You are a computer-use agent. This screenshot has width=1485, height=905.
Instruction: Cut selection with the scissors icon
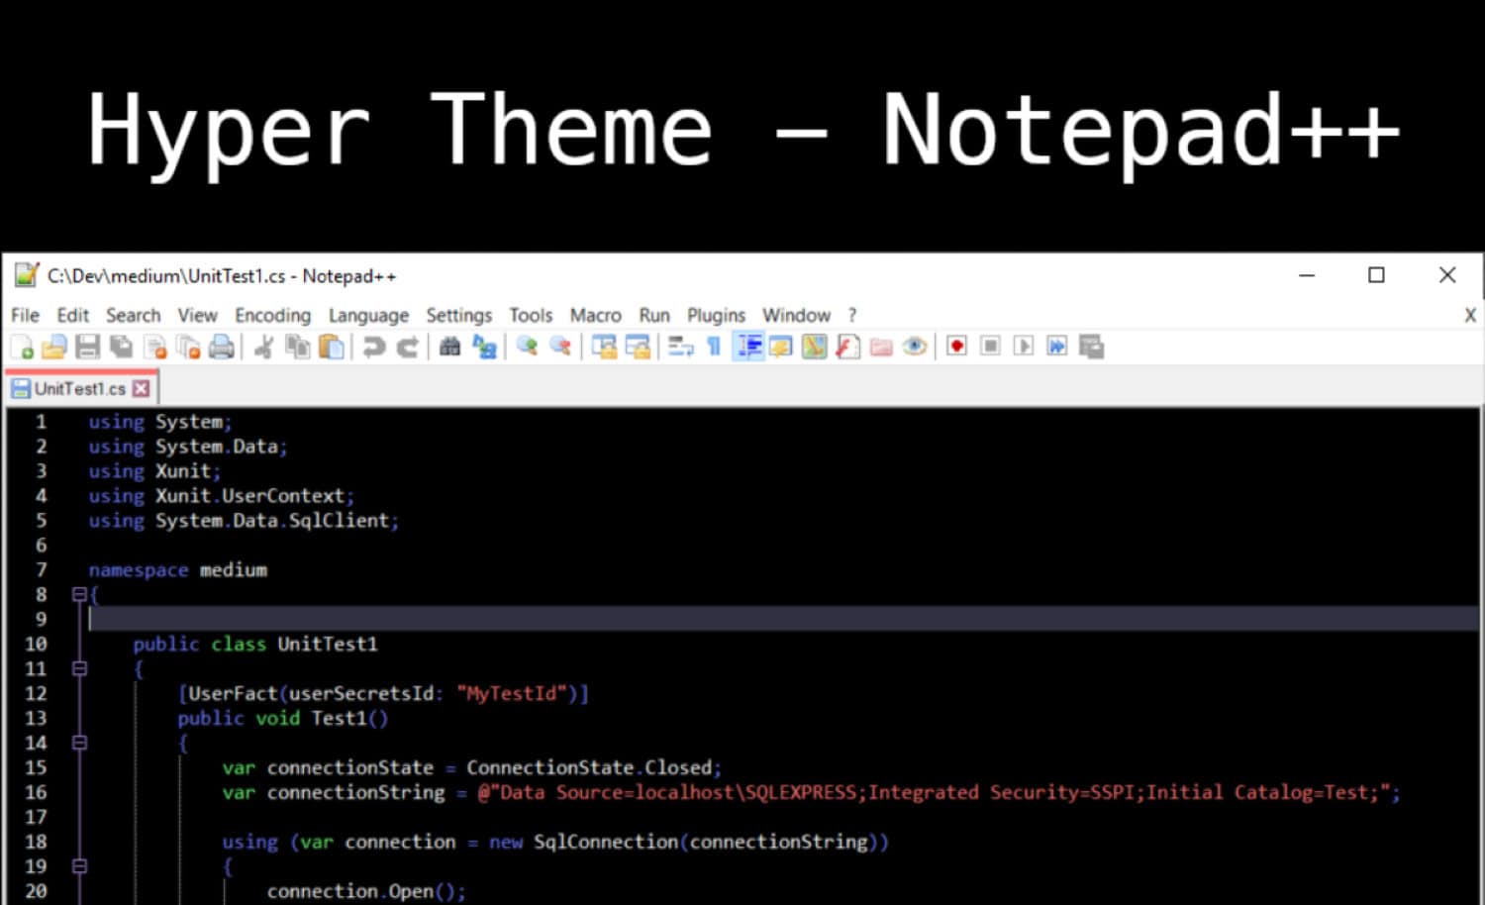(x=263, y=347)
